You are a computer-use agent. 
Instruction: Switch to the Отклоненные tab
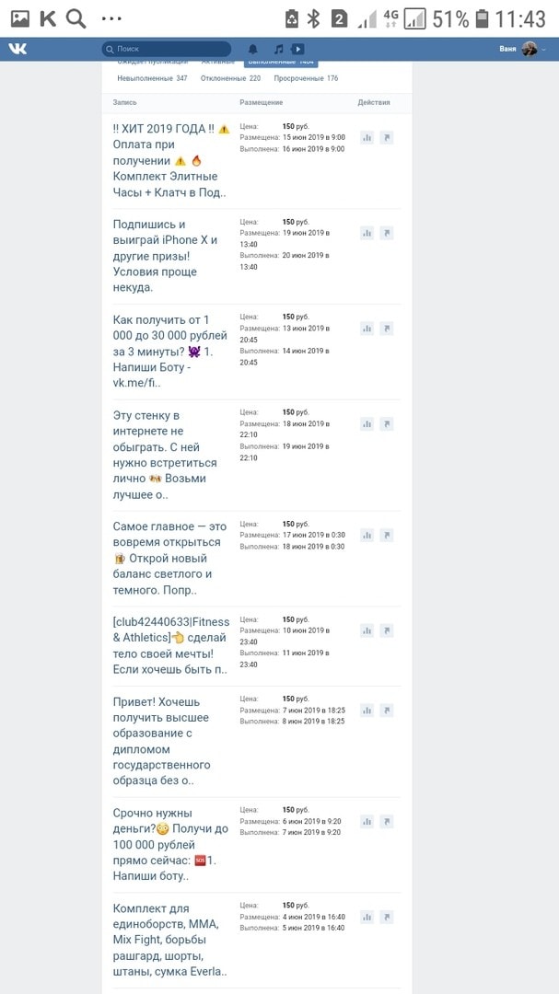pos(230,78)
